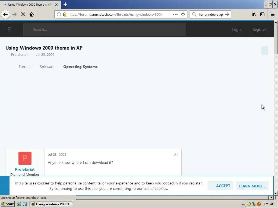Viewport: 278px width, 208px height.
Task: Open the Log in link
Action: click(237, 30)
